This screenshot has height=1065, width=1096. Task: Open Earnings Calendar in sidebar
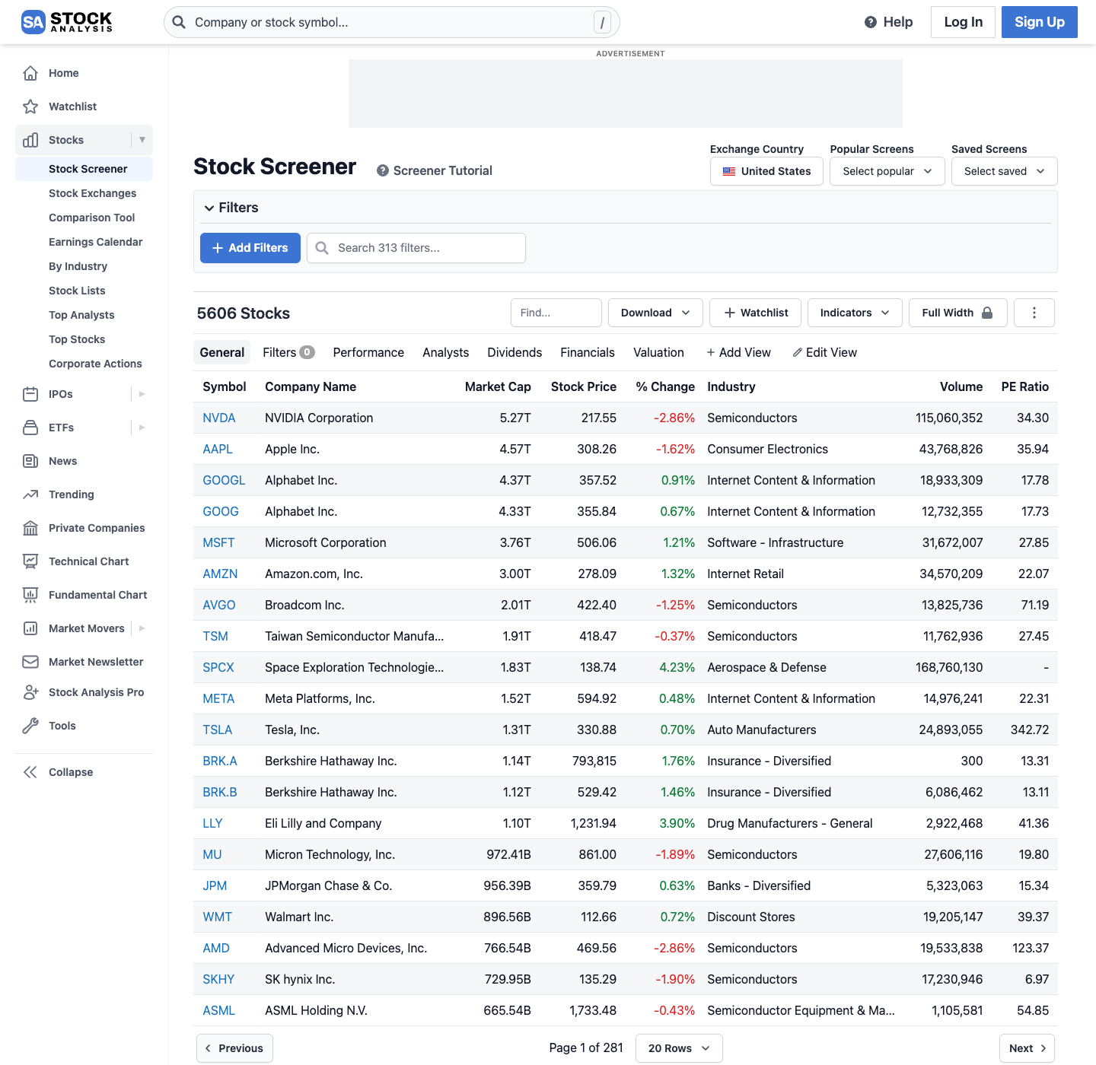pos(96,242)
